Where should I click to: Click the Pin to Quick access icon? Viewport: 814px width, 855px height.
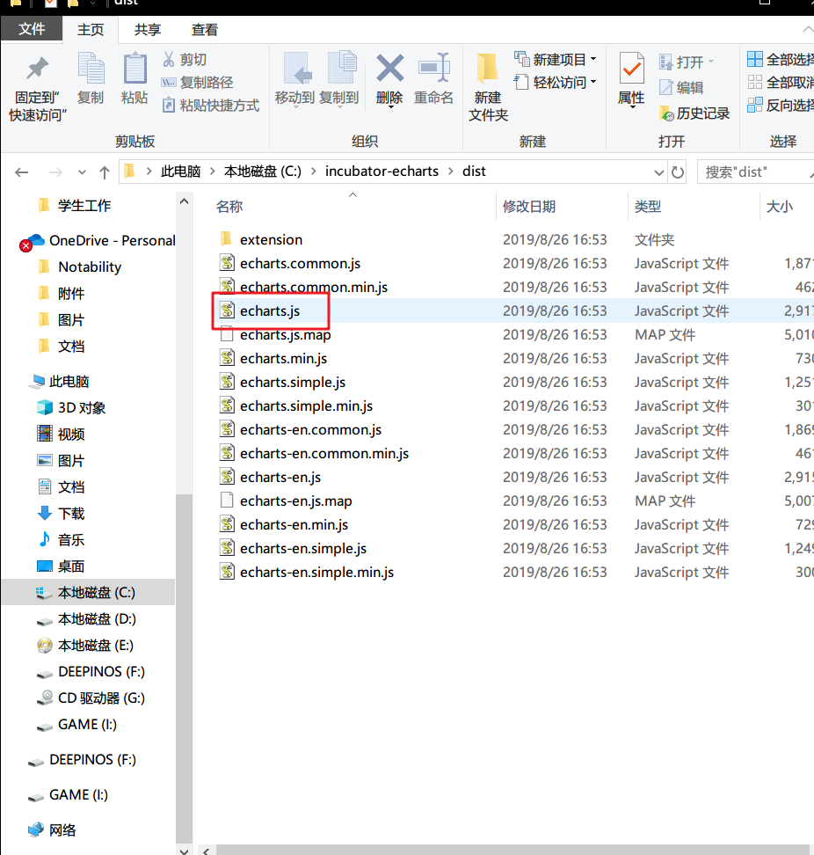click(x=38, y=68)
